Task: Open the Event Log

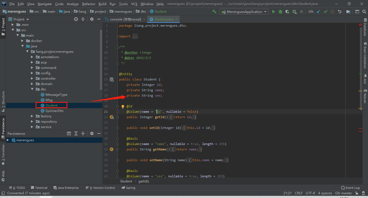Action: click(x=350, y=188)
